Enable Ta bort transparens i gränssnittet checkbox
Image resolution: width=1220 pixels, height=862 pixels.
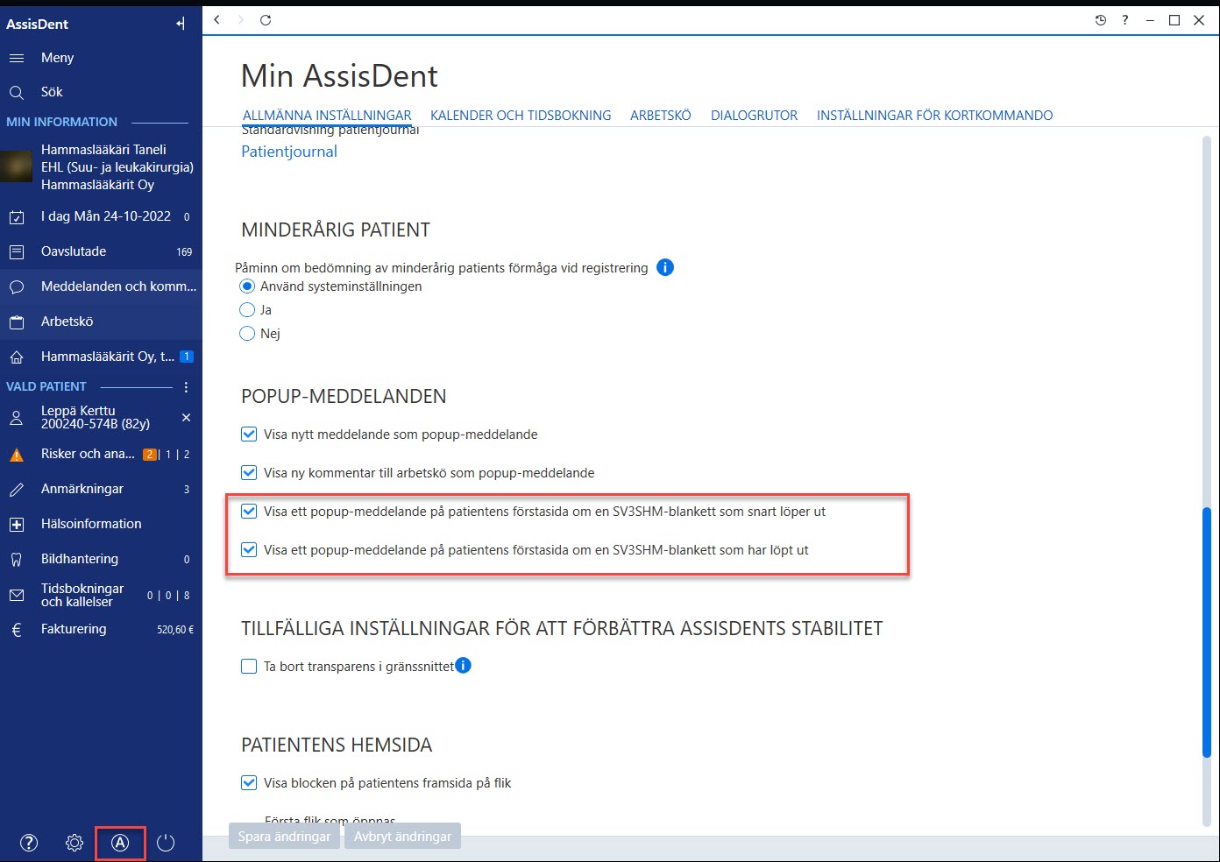coord(249,667)
